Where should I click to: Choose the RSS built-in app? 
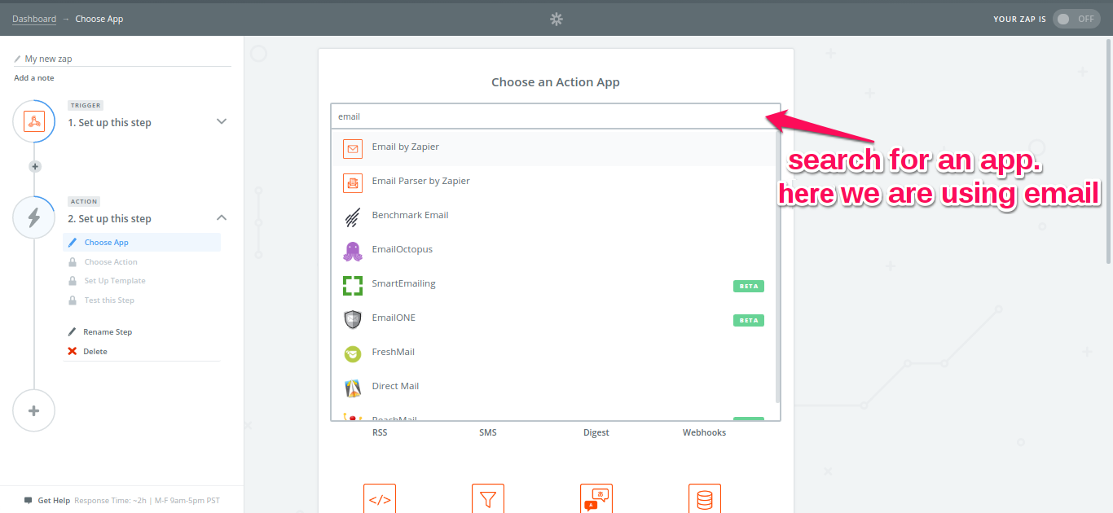click(x=380, y=432)
